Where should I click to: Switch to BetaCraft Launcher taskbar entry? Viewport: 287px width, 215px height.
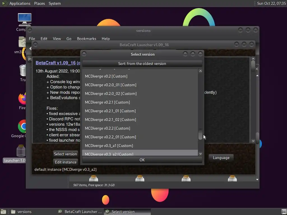[80, 212]
